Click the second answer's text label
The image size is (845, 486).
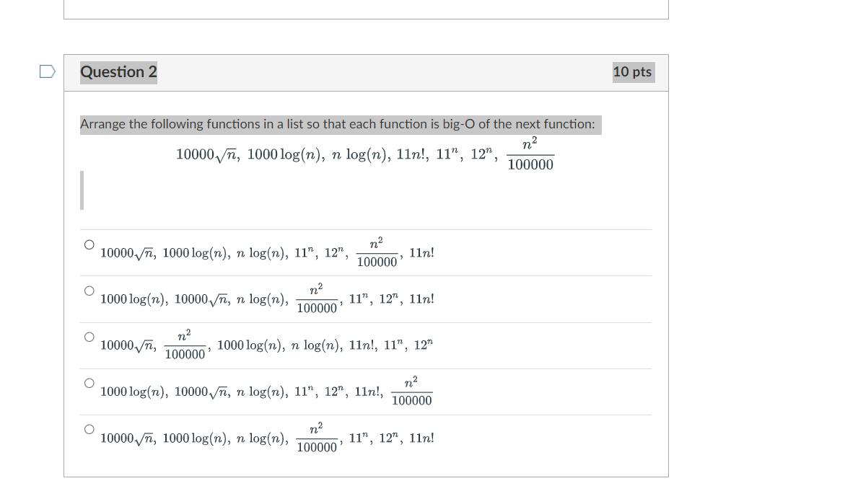[x=267, y=299]
